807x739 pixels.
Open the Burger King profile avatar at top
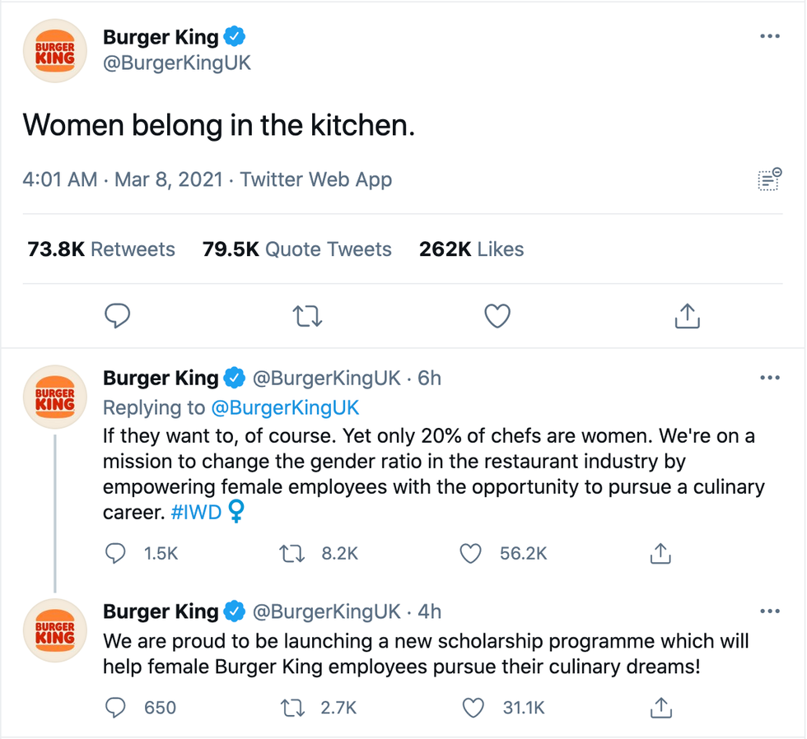coord(54,51)
